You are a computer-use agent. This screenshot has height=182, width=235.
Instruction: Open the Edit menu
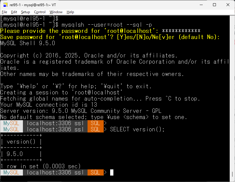pos(14,12)
